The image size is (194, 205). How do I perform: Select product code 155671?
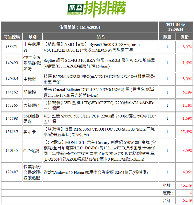click(x=12, y=47)
